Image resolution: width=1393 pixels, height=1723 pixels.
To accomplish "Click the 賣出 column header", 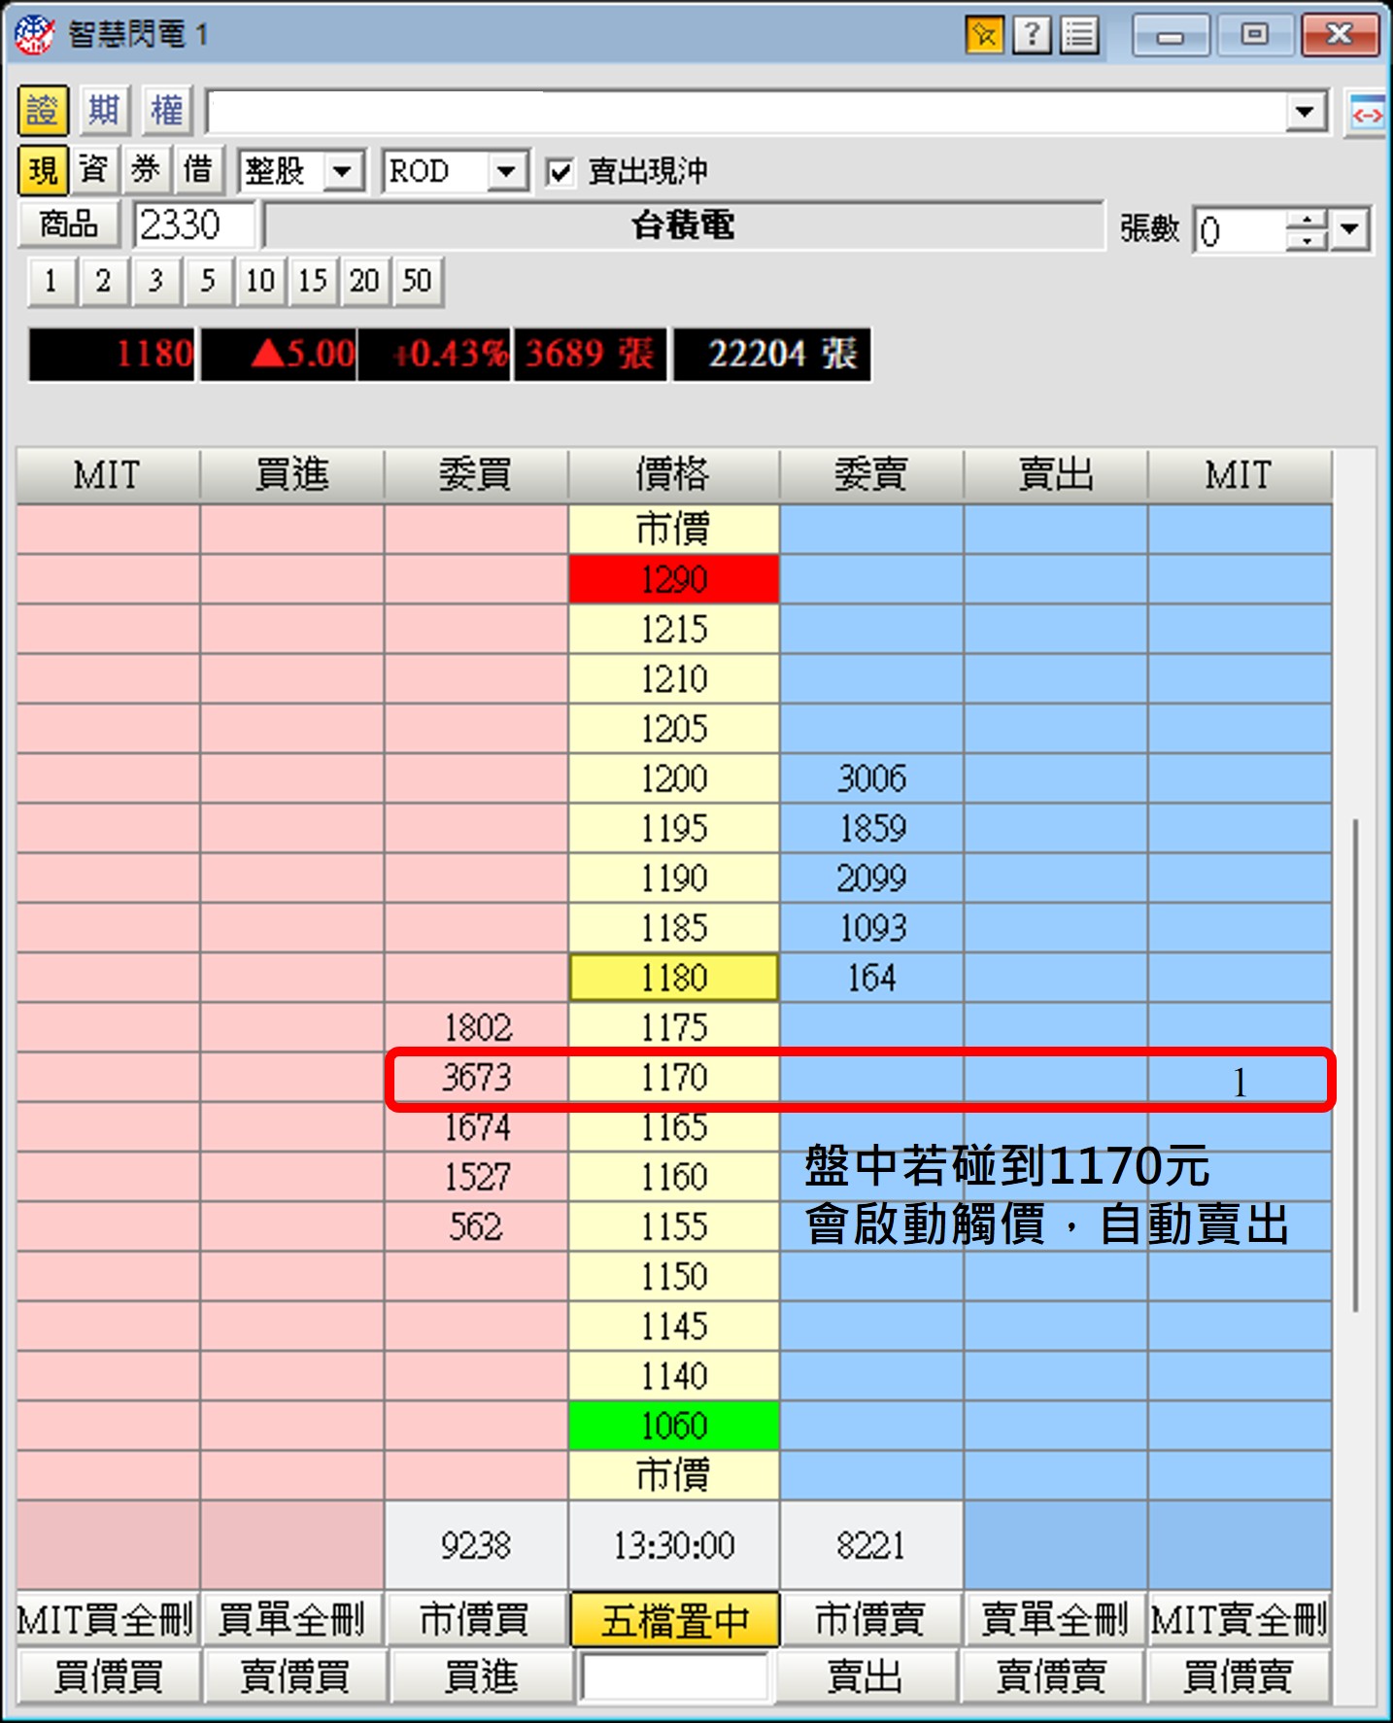I will tap(1056, 475).
